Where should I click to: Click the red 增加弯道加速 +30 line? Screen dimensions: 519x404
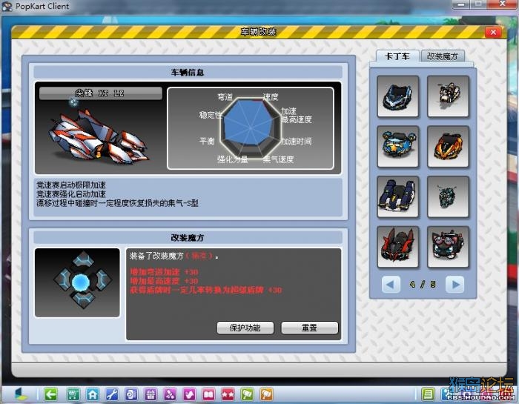point(164,272)
